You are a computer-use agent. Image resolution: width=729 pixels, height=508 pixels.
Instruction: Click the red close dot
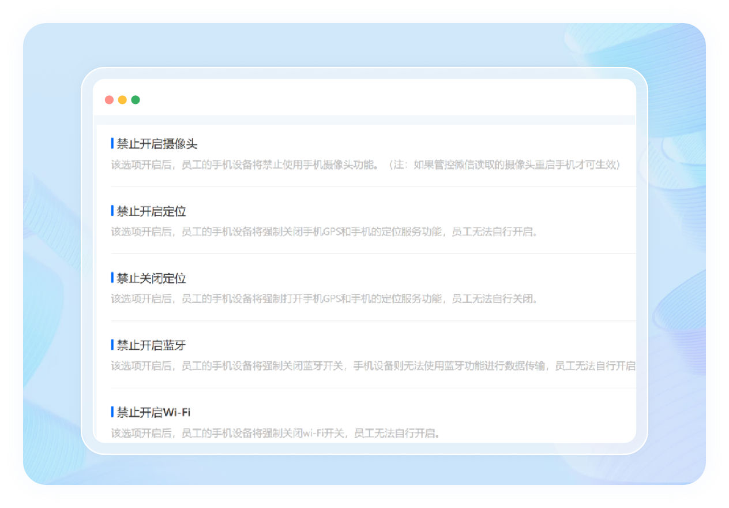point(109,100)
